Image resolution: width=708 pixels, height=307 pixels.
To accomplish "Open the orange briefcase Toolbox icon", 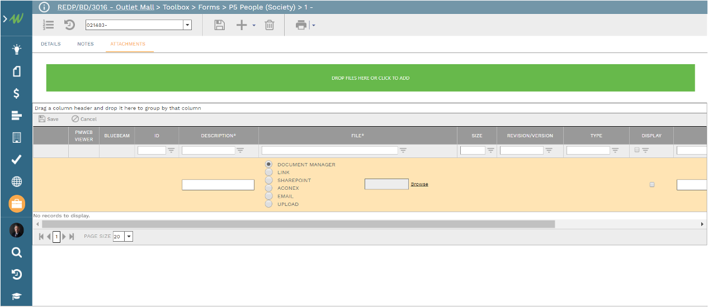I will tap(17, 204).
